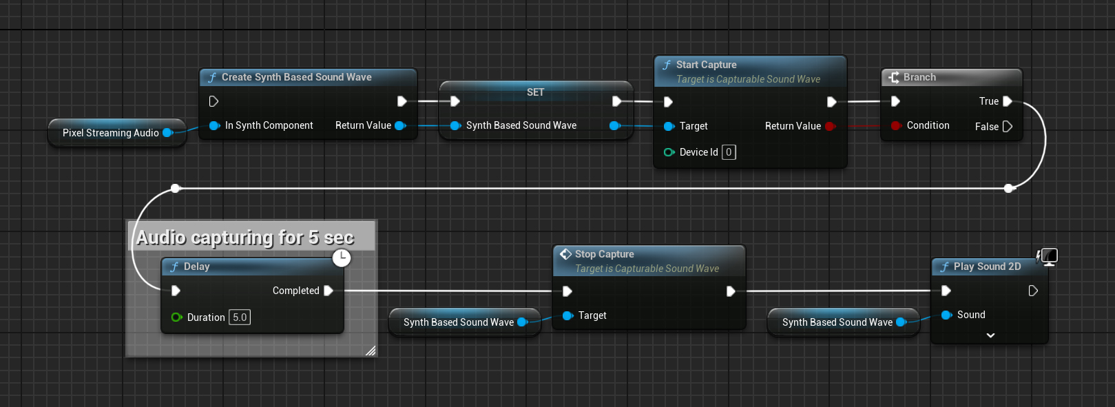Click Start Capture exec output pin

click(x=832, y=102)
